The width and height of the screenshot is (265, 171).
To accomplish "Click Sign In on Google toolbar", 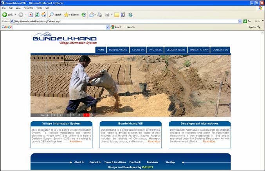I will click(x=252, y=27).
